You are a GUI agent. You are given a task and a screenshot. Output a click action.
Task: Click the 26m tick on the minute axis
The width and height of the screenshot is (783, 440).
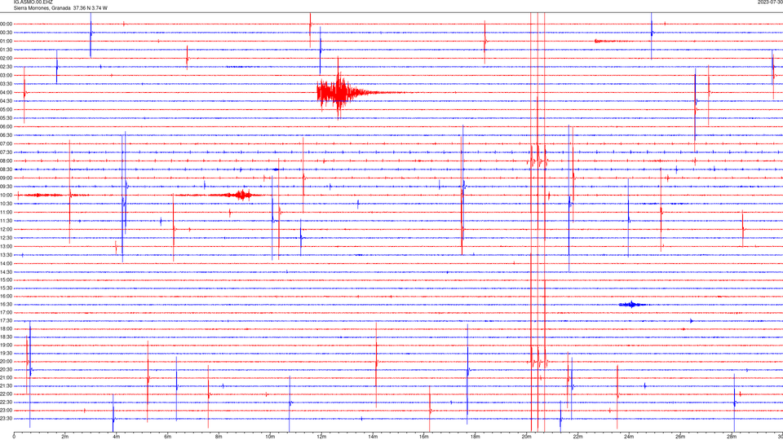point(680,437)
